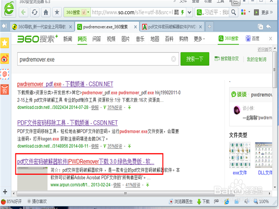Screen dimensions: 279x209
Task: Expand 更多 search categories dropdown
Action: point(199,39)
